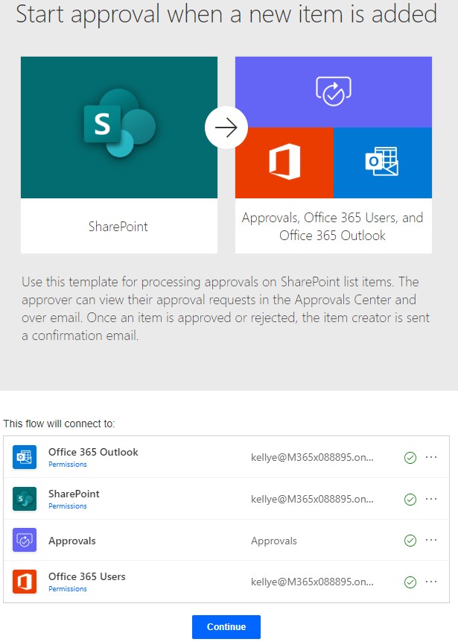
Task: Open the ellipsis menu for SharePoint
Action: pyautogui.click(x=431, y=499)
